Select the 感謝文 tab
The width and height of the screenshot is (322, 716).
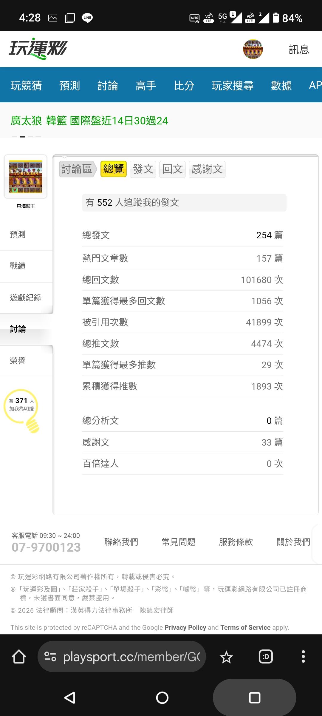point(207,169)
